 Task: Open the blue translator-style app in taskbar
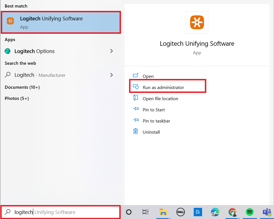point(198,212)
